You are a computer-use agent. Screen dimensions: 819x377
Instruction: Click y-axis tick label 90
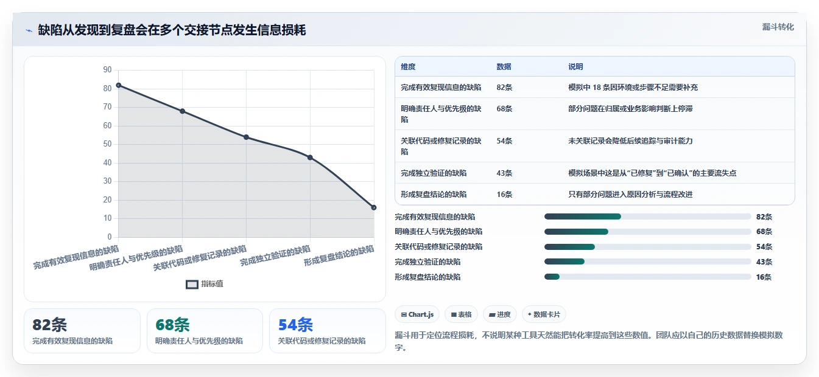(107, 70)
